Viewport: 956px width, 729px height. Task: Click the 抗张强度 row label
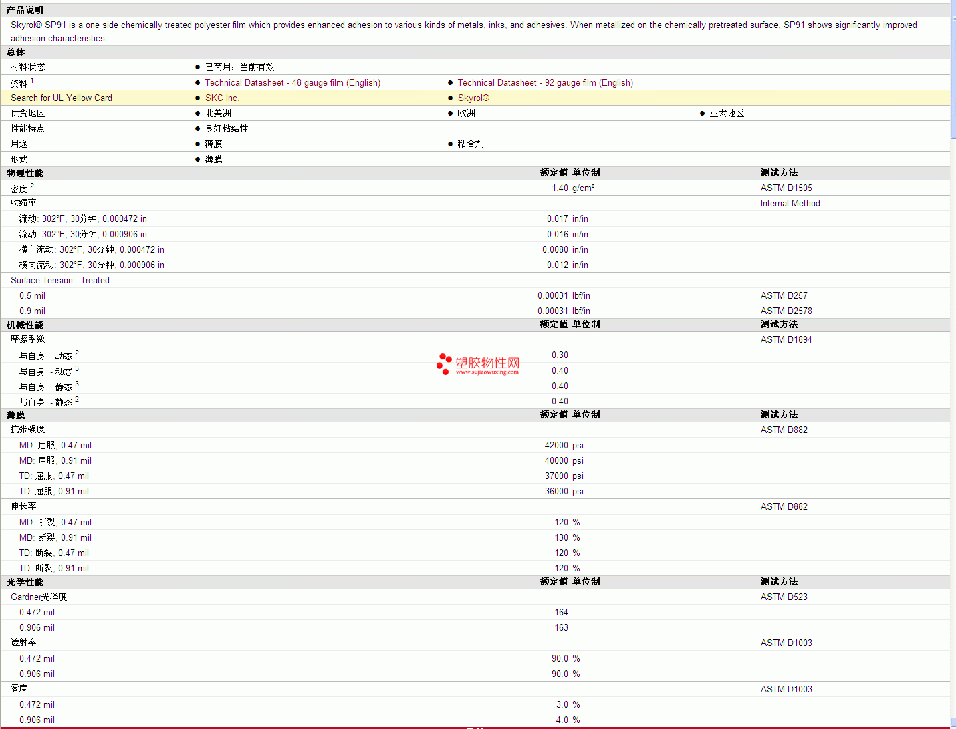click(28, 430)
